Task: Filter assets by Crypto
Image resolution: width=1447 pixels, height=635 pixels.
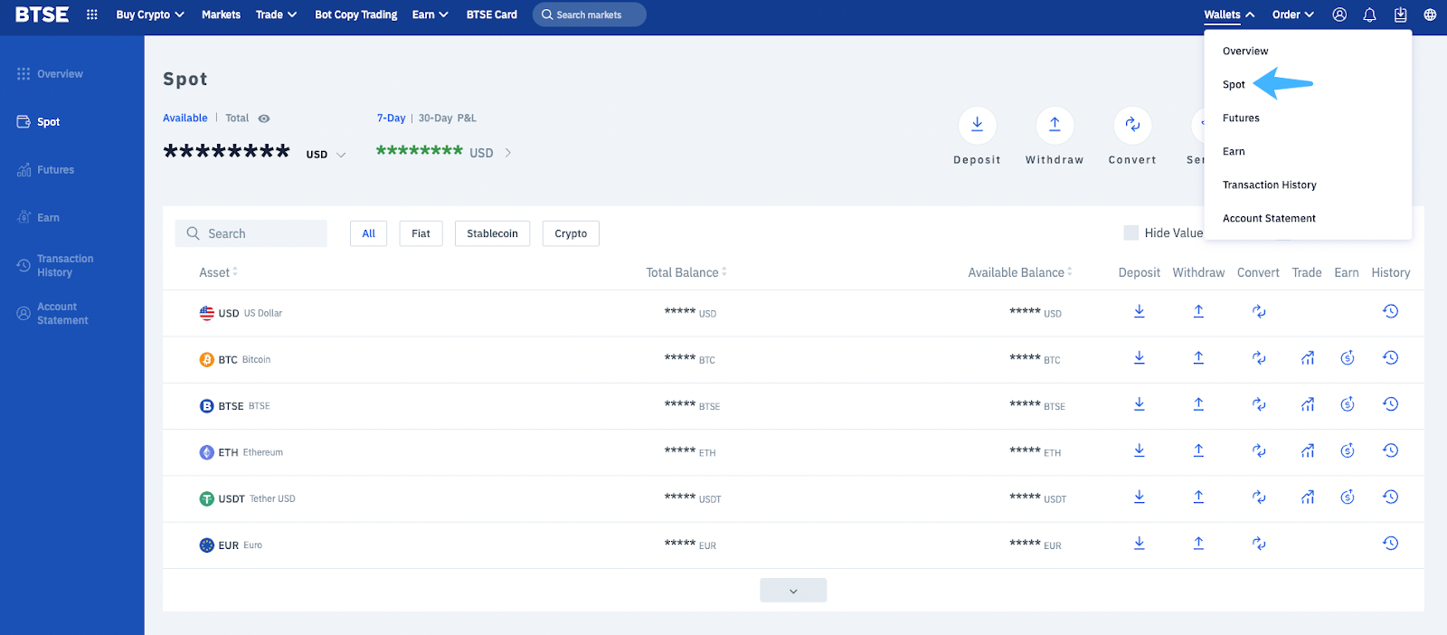Action: (571, 233)
